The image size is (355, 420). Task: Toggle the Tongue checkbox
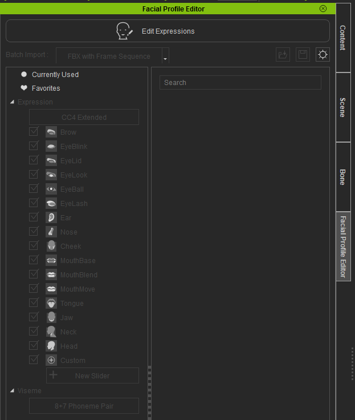(34, 302)
